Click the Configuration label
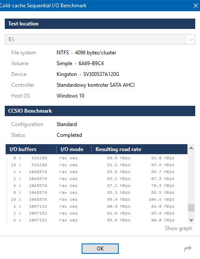 [x=27, y=124]
